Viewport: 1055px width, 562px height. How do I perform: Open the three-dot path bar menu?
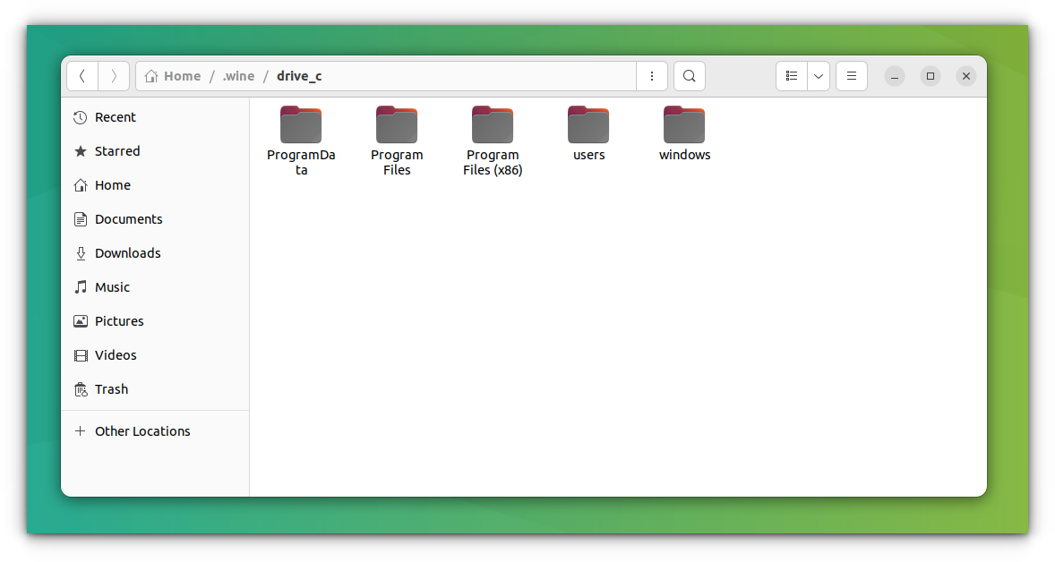652,76
